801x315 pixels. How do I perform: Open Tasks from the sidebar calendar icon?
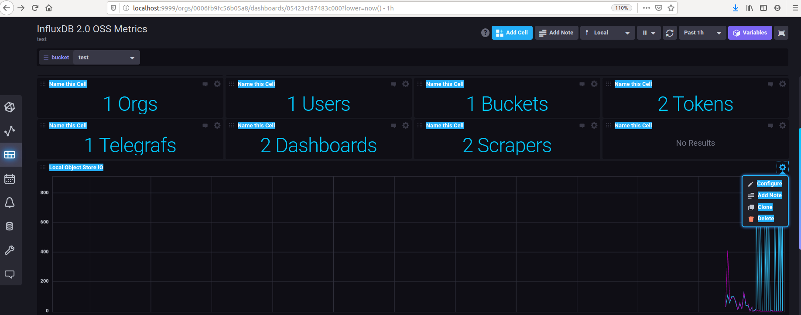(10, 179)
